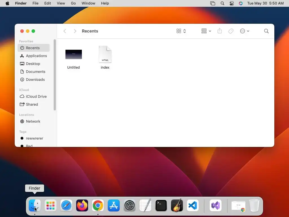The image size is (289, 217).
Task: Select iCloud Drive in sidebar
Action: (34, 97)
